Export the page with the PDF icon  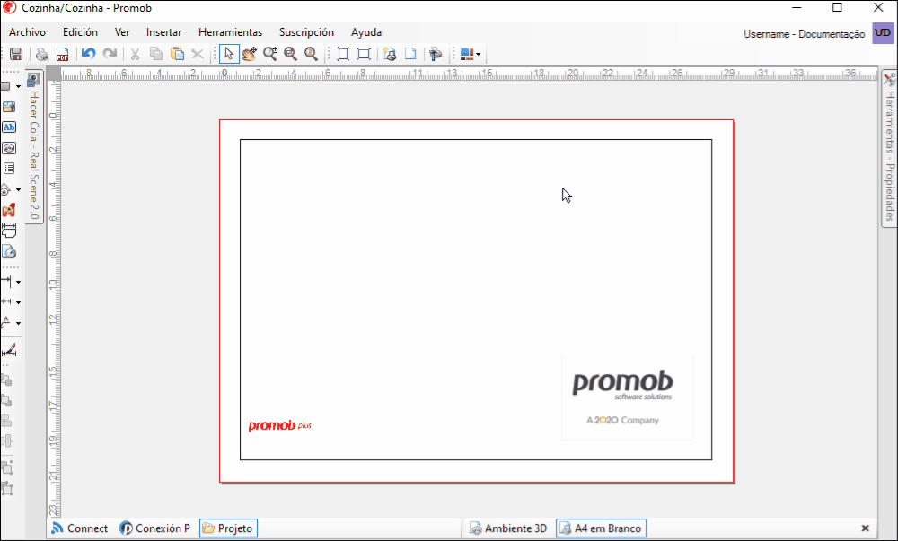62,54
